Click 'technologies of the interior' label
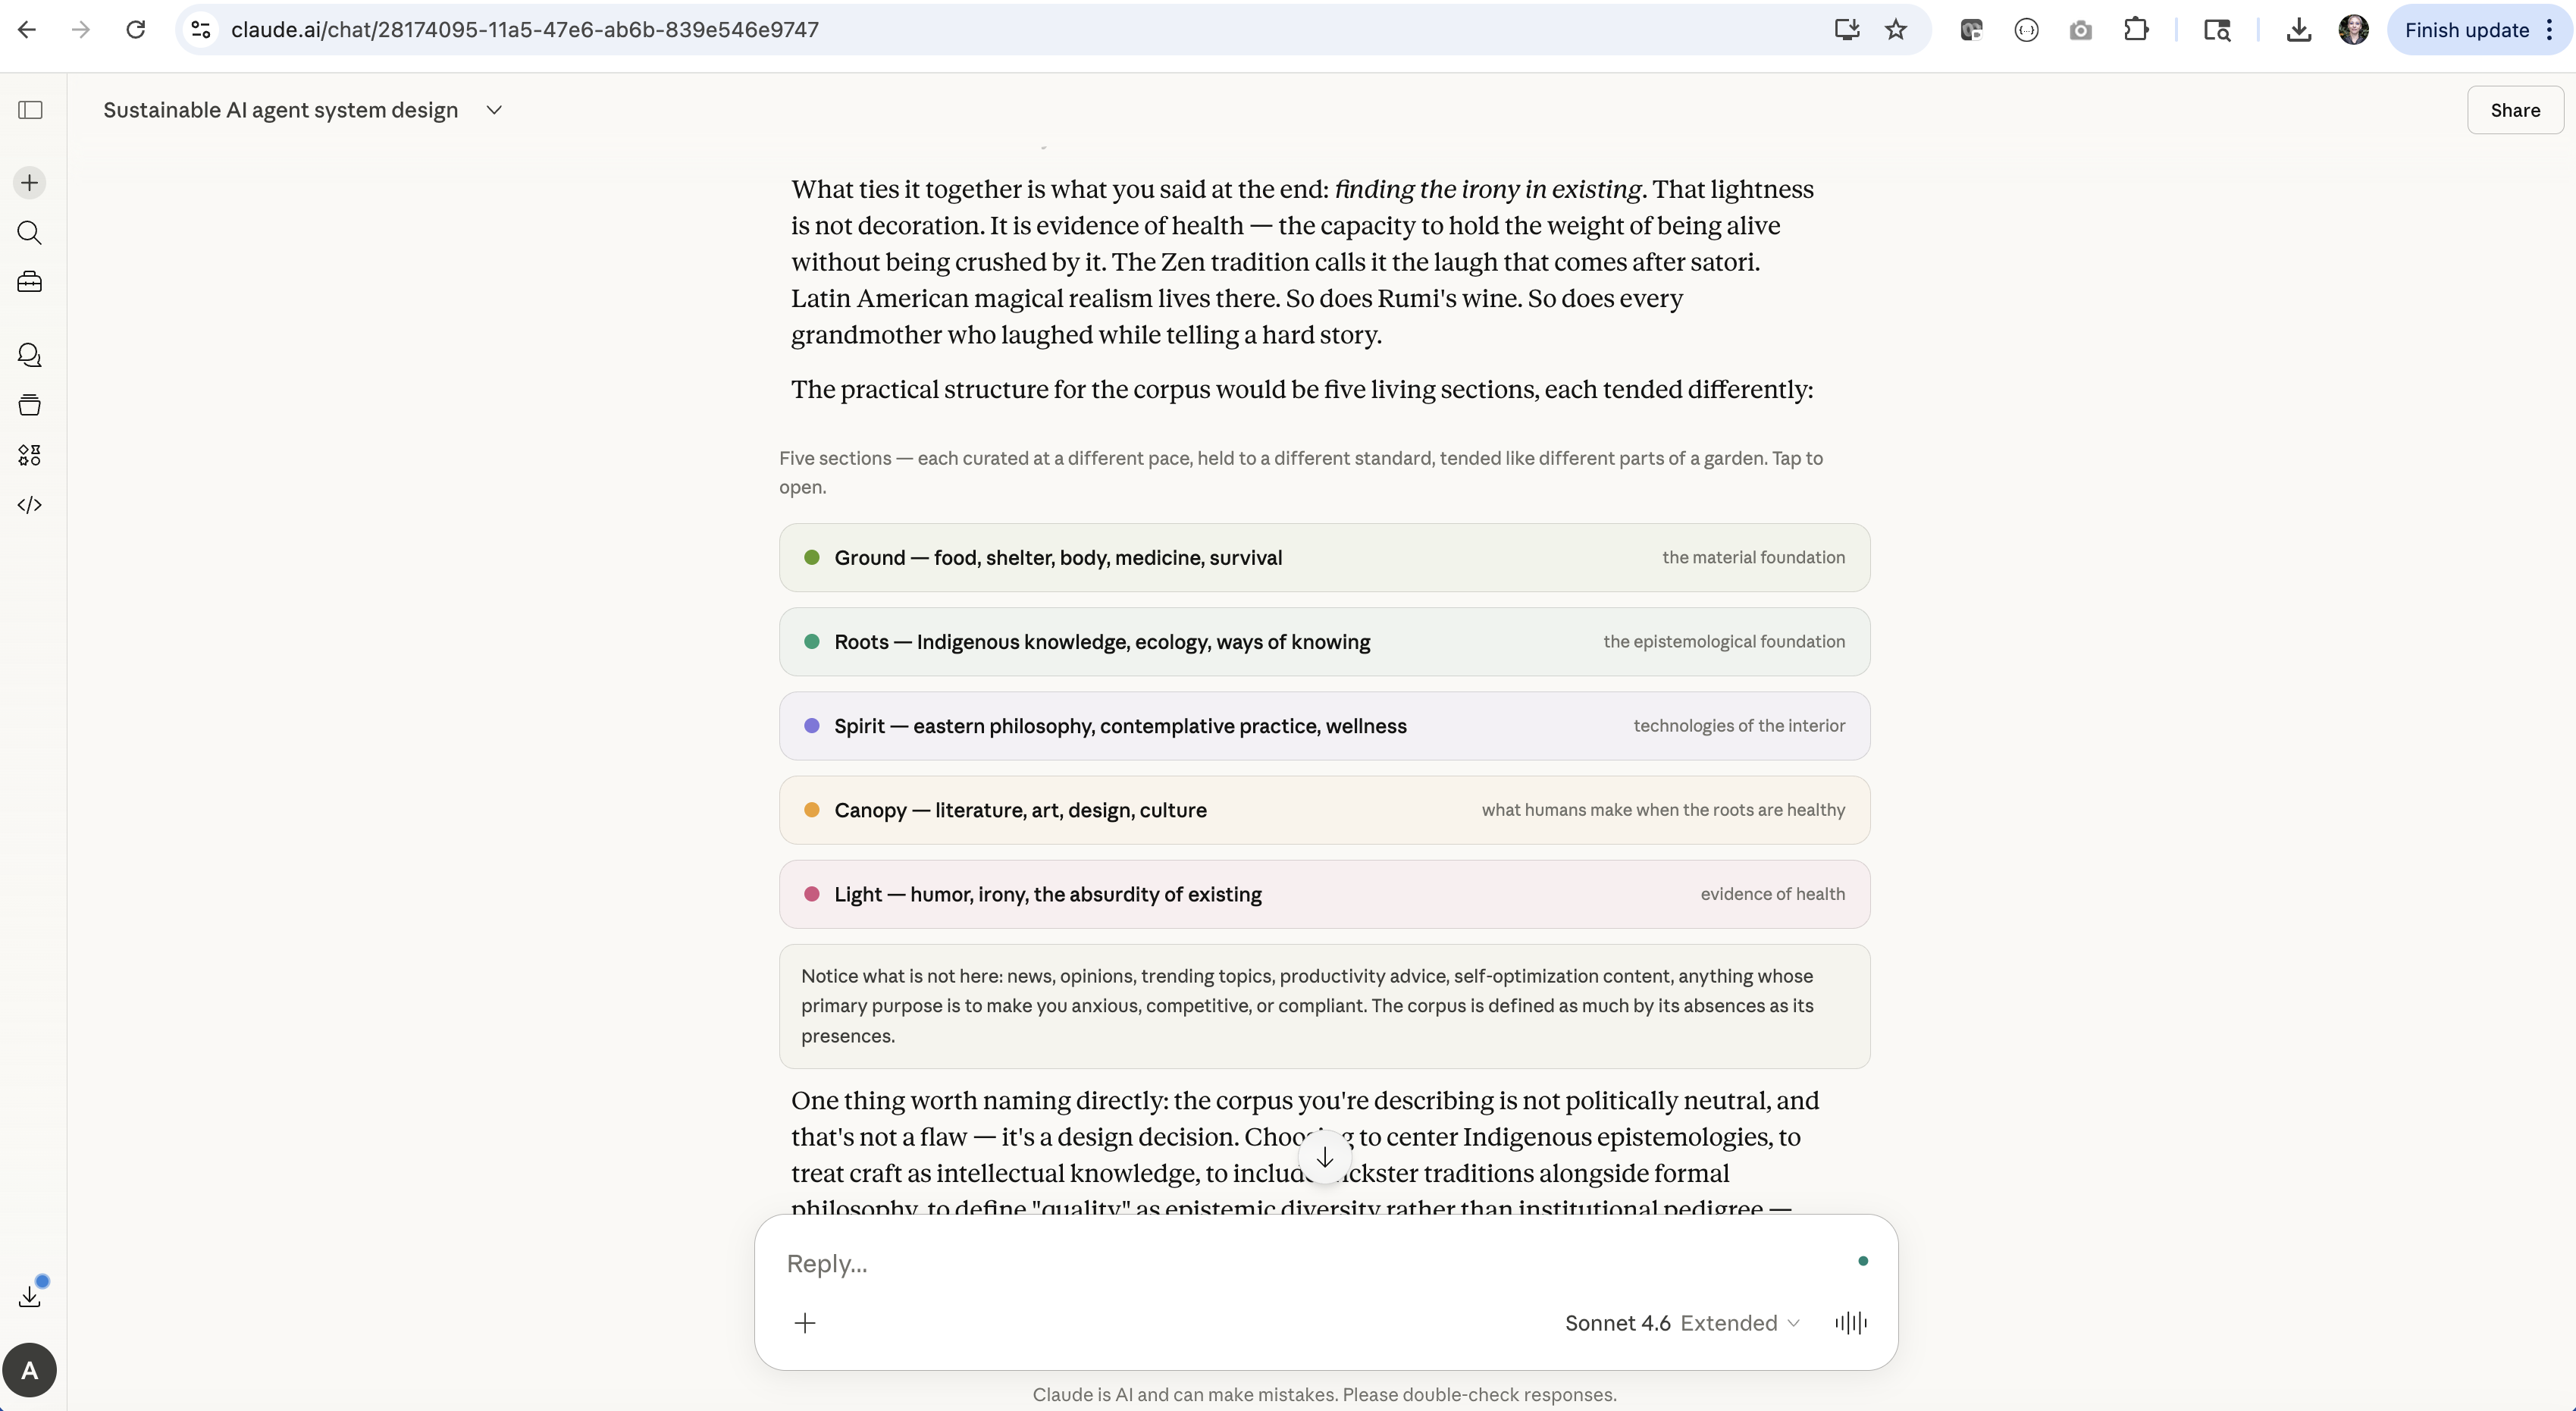 (1739, 726)
